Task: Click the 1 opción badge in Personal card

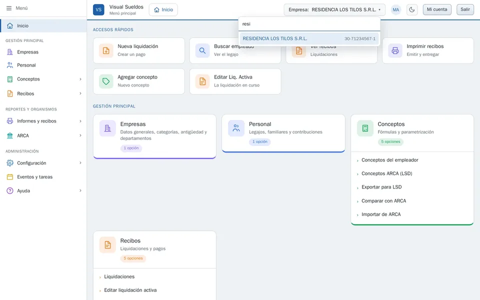Action: pyautogui.click(x=259, y=141)
